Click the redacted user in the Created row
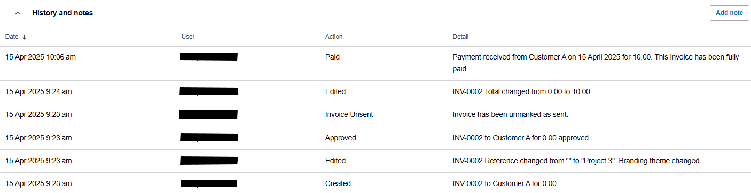The image size is (751, 193). click(209, 183)
